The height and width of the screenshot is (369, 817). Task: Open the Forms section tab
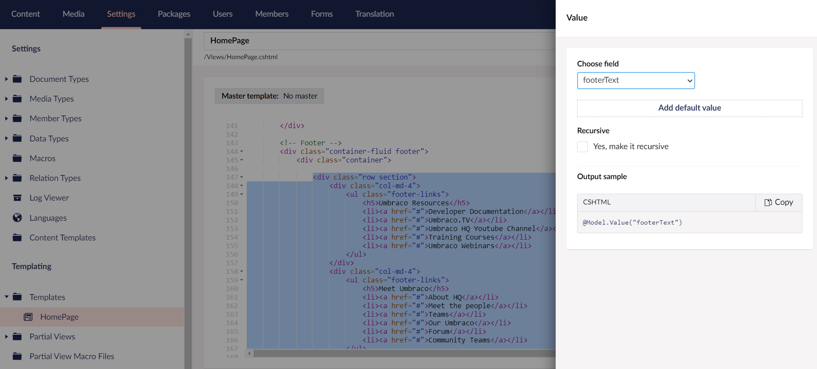coord(322,14)
